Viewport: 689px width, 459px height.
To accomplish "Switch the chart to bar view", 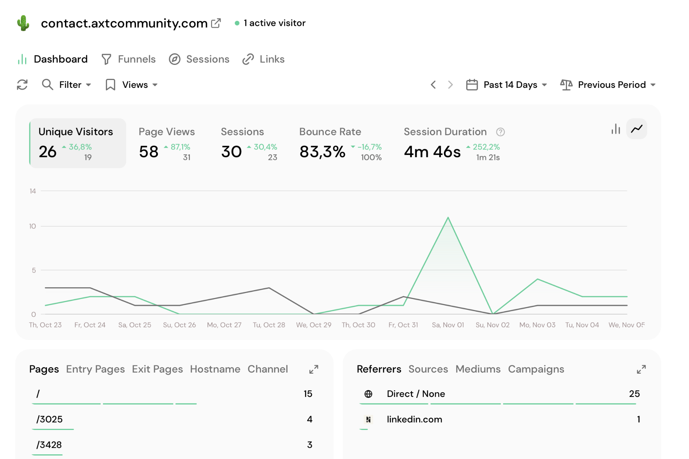I will click(x=615, y=129).
